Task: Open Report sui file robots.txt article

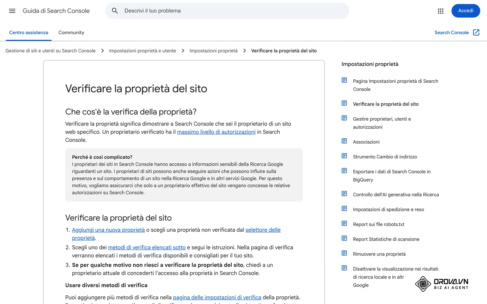Action: point(379,224)
